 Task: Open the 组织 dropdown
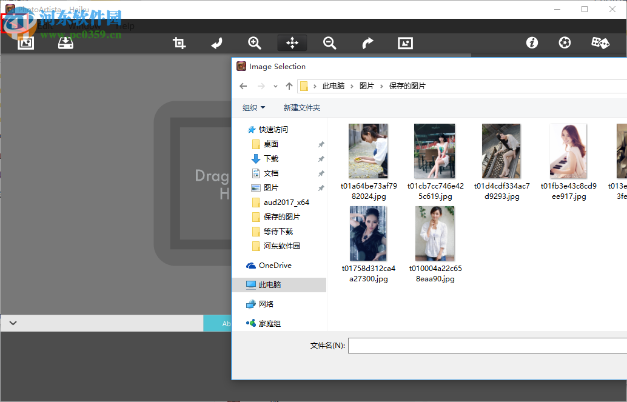coord(254,107)
